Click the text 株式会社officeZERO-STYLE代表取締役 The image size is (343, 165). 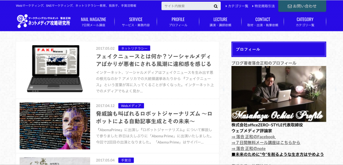pos(267,125)
